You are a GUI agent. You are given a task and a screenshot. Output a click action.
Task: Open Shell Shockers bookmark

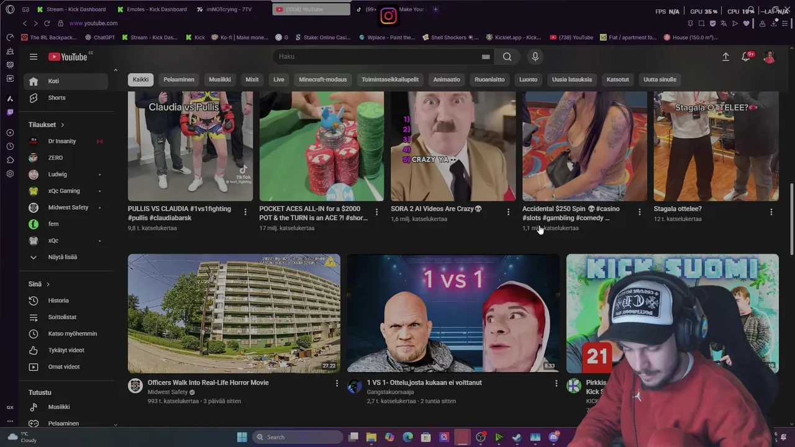pos(450,37)
